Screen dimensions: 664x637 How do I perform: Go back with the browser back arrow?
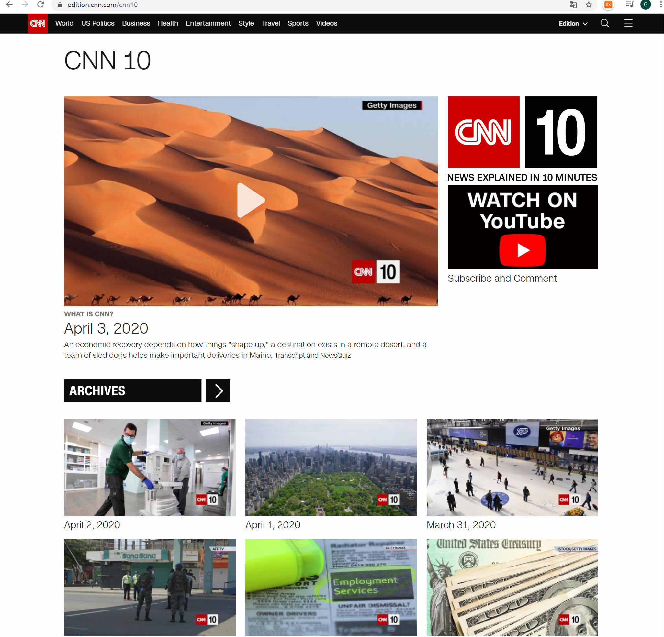pos(9,5)
